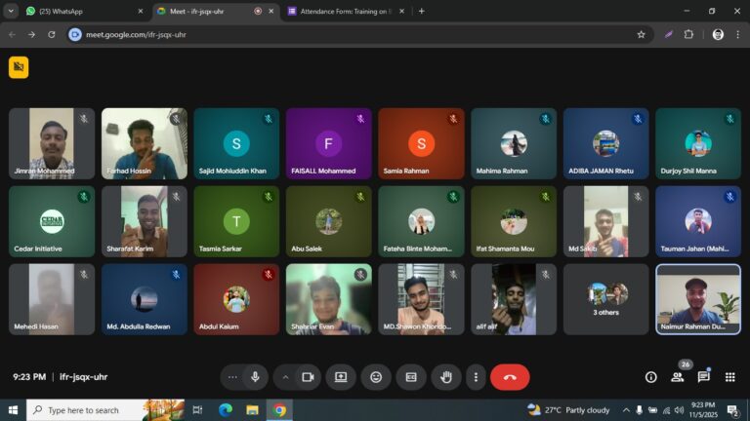
Task: Click the red Leave call button
Action: click(510, 377)
